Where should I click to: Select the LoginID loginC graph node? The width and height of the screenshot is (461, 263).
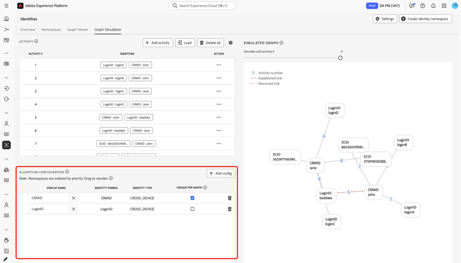coord(332,221)
